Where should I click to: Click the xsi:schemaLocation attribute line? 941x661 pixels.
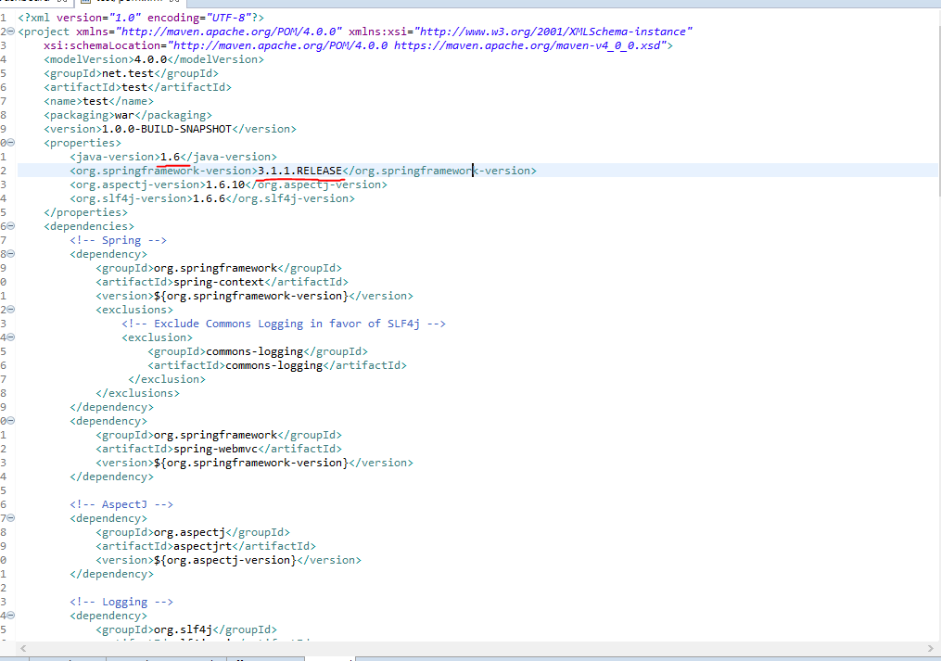pos(358,45)
